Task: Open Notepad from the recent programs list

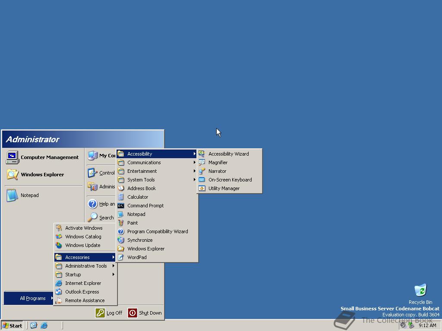Action: (43, 195)
